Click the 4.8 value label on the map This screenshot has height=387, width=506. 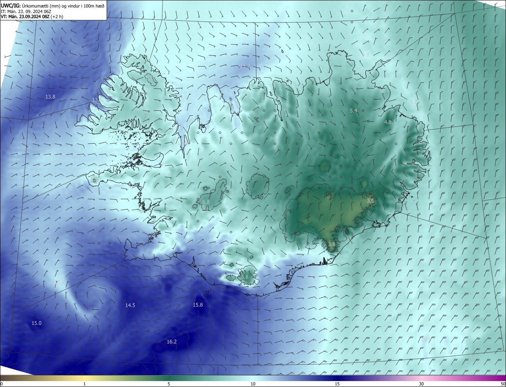388,122
